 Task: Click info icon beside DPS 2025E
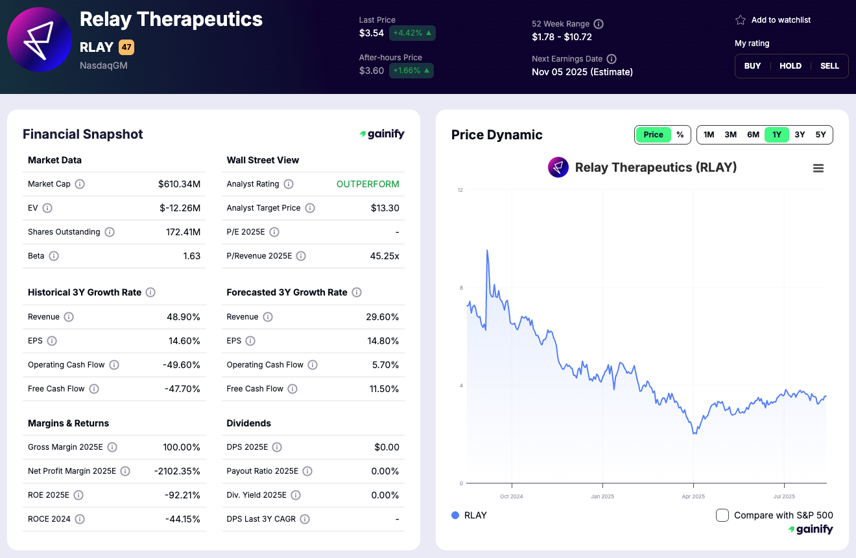(277, 447)
